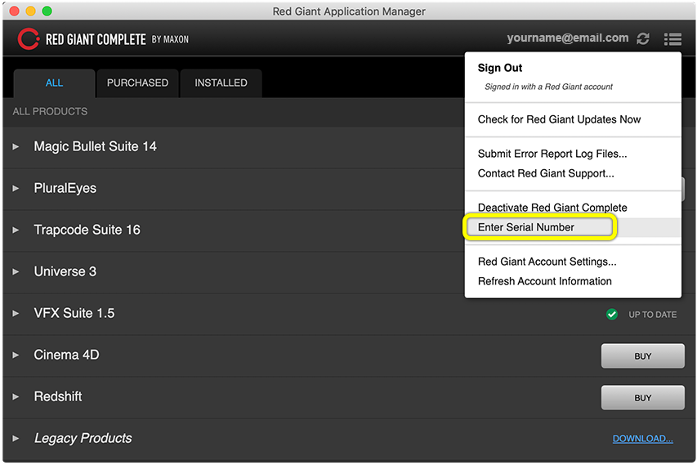Expand the Magic Bullet Suite 14 row
Image resolution: width=697 pixels, height=465 pixels.
click(x=16, y=146)
